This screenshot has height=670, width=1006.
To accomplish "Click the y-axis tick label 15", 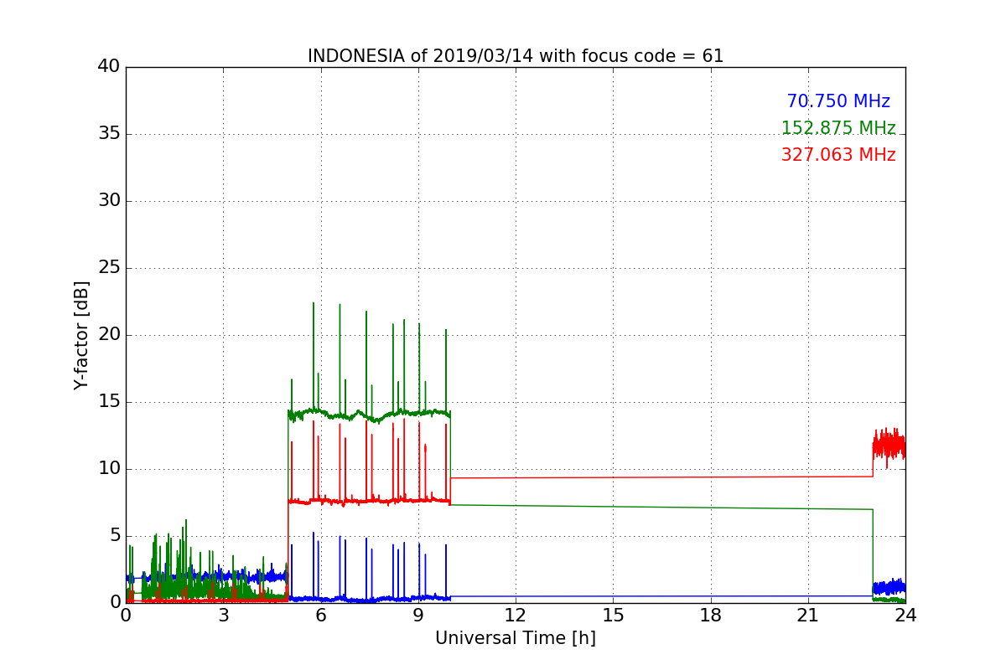I will point(109,402).
